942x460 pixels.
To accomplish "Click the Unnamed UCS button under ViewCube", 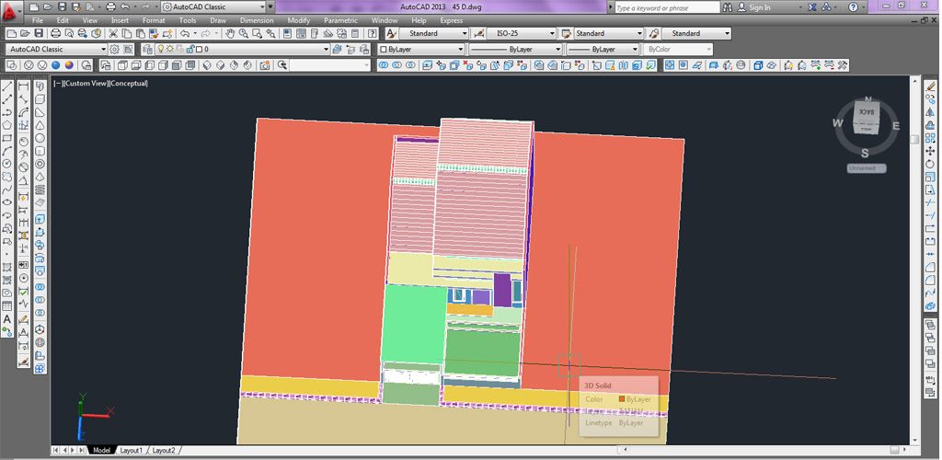I will (x=867, y=168).
